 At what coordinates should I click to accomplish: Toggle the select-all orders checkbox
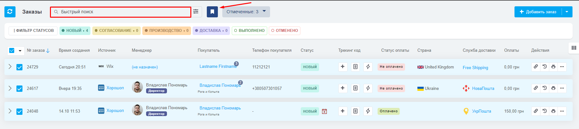pyautogui.click(x=12, y=50)
